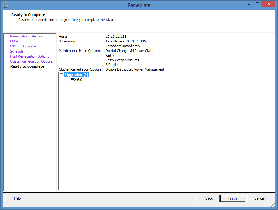Viewport: 278px width, 210px height.
Task: Click the window resize grip corner
Action: (x=273, y=205)
